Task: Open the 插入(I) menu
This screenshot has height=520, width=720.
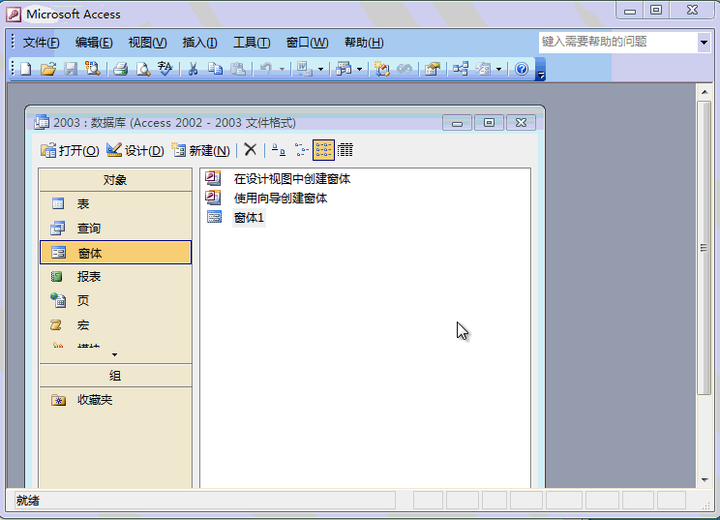Action: coord(199,43)
